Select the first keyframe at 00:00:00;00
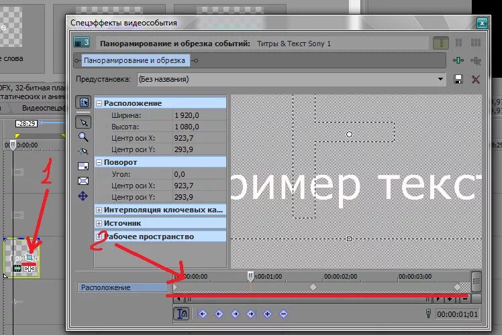Screen dimensions: 502x335 175,287
